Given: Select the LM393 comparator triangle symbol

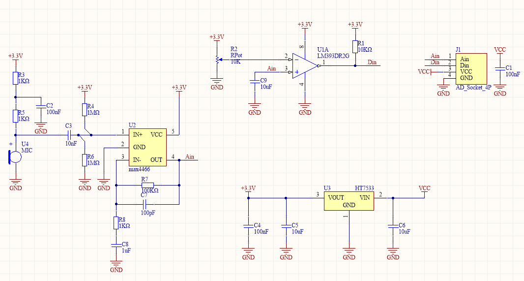Looking at the screenshot, I should tap(305, 65).
